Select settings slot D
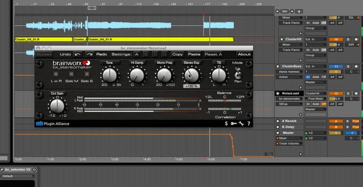The width and height of the screenshot is (363, 187). pos(164,54)
